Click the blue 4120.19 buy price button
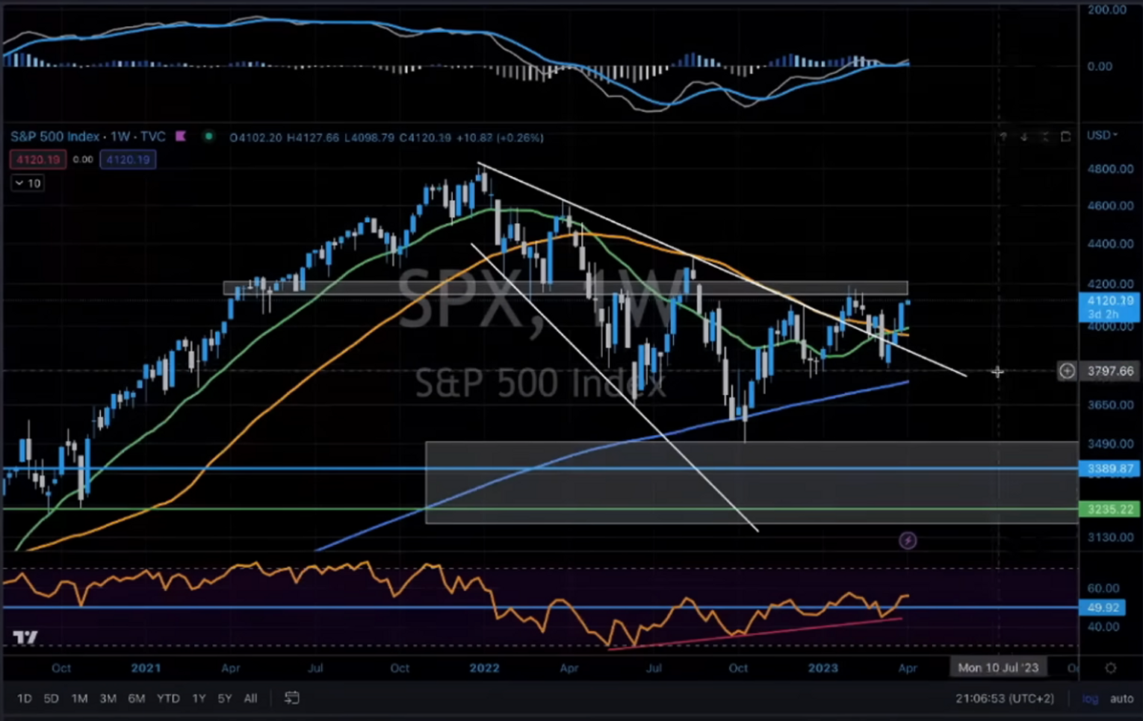Screen dimensions: 1143x721 point(128,160)
